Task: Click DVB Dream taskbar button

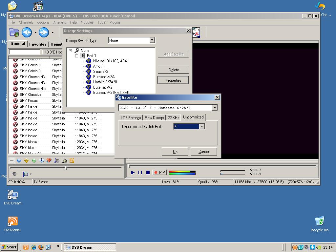Action: click(90, 247)
